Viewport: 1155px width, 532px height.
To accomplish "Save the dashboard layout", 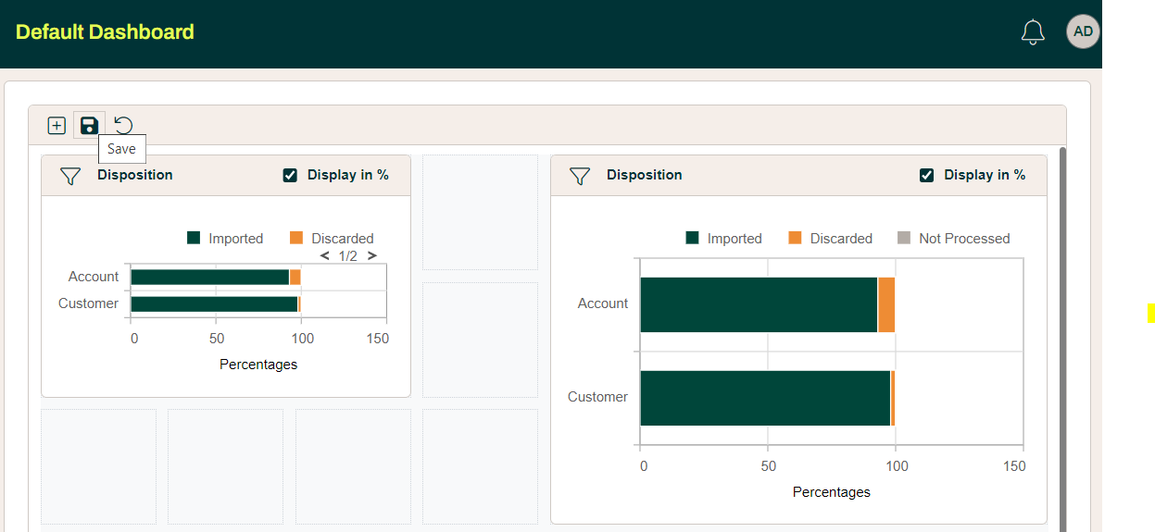I will 89,126.
